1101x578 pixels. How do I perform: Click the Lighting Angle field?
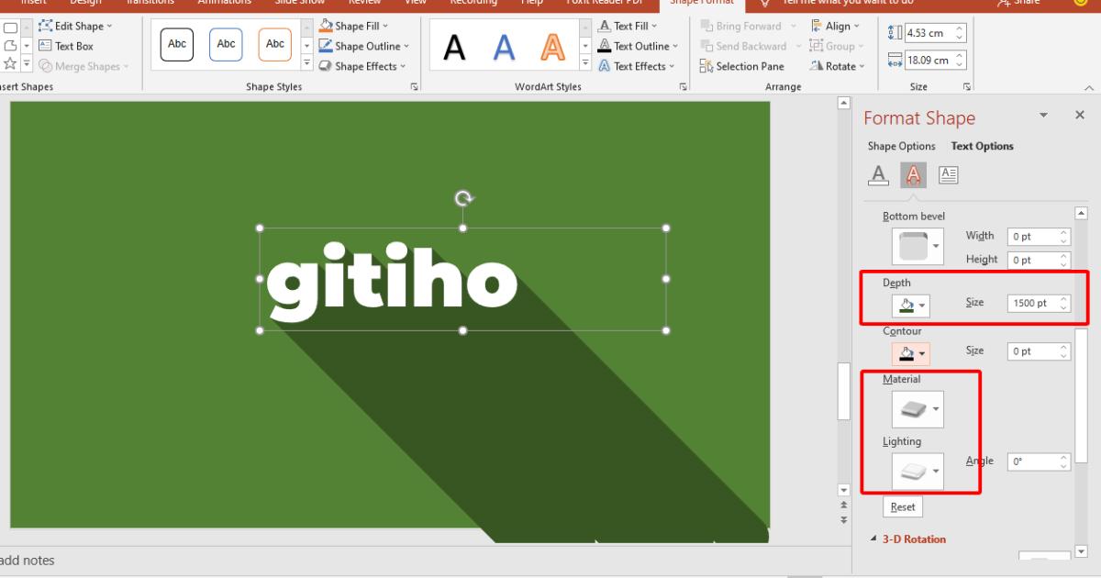1039,462
